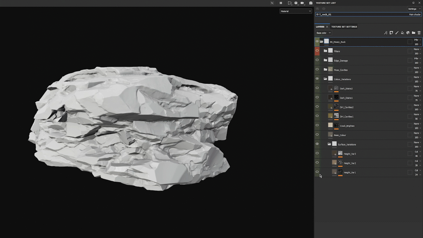Open the Settings menu
This screenshot has height=238, width=423.
pyautogui.click(x=414, y=9)
